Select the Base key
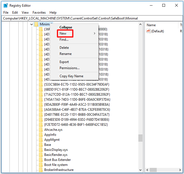The width and height of the screenshot is (184, 174). point(48,145)
